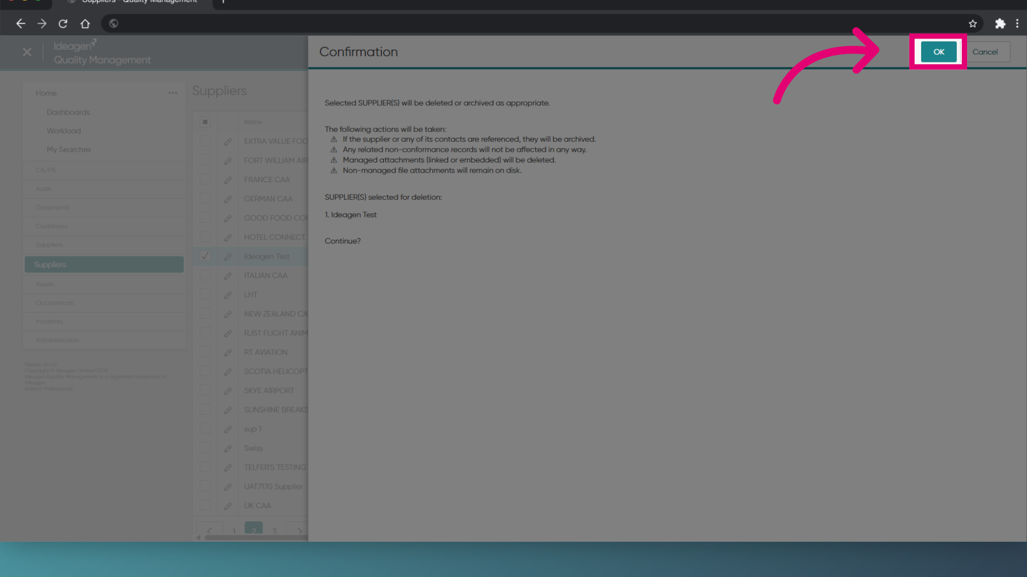The image size is (1027, 577).
Task: Toggle the select-all suppliers header checkbox
Action: 205,122
